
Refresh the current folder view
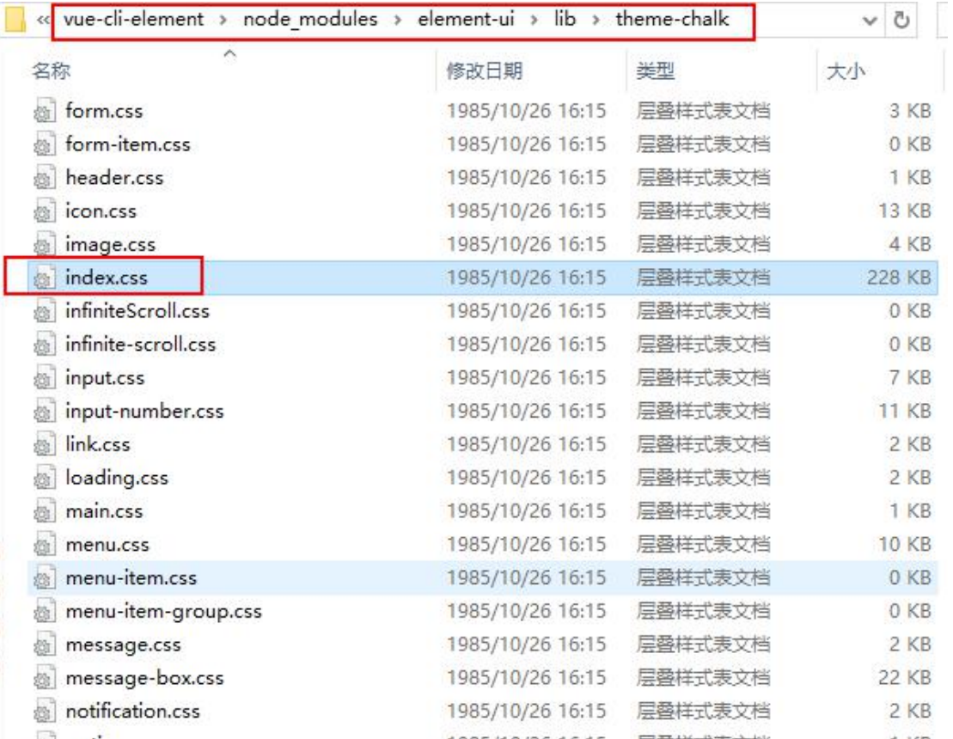[x=901, y=20]
